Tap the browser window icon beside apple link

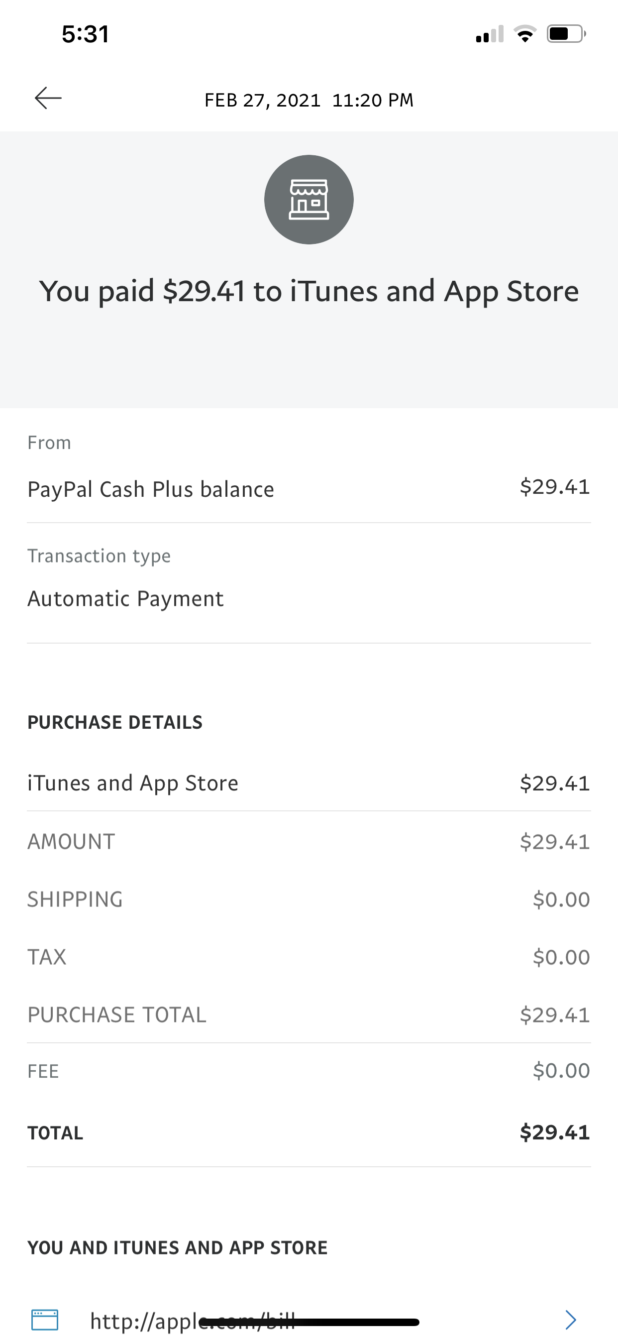pos(45,1320)
